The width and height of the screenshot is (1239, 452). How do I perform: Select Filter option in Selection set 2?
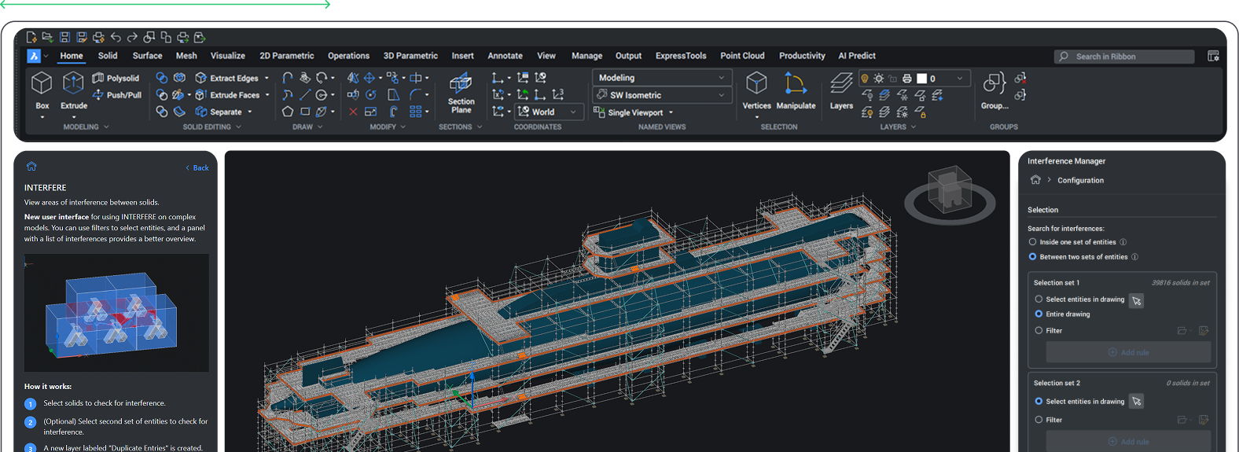coord(1039,420)
